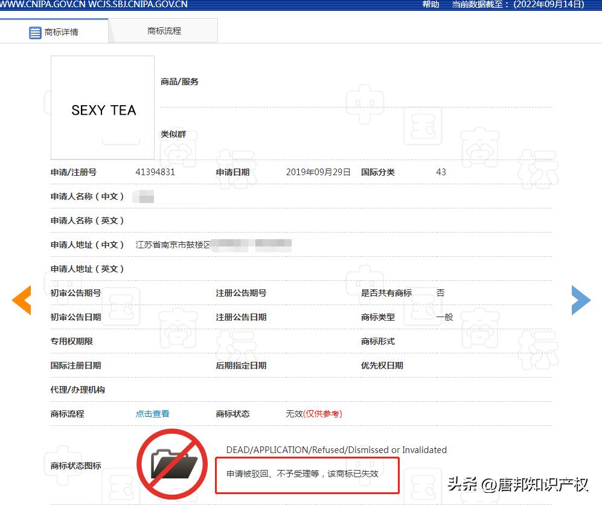Click the blue right navigation arrow

click(581, 300)
